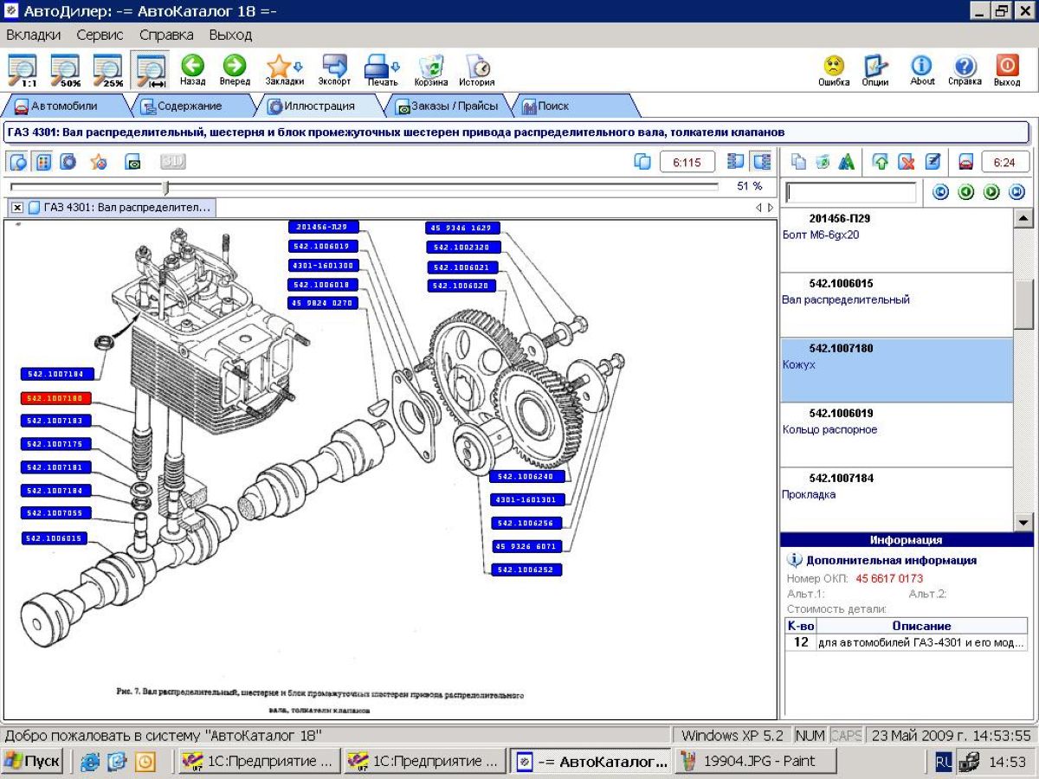Screen dimensions: 1039x779
Task: Click the overlapping pages icon beside 6:115
Action: (642, 161)
